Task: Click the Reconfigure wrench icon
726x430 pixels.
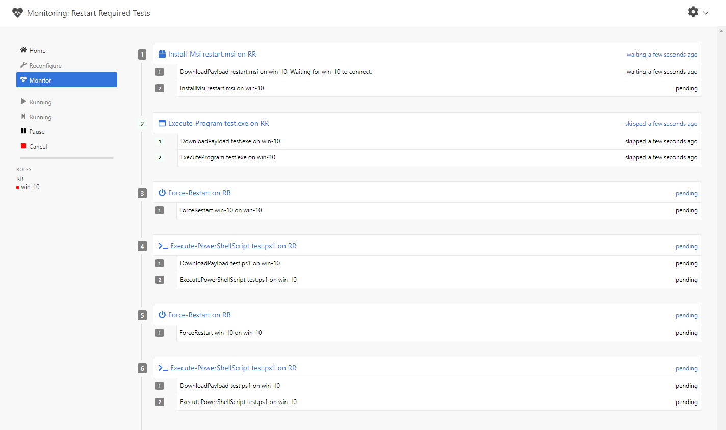Action: coord(23,65)
